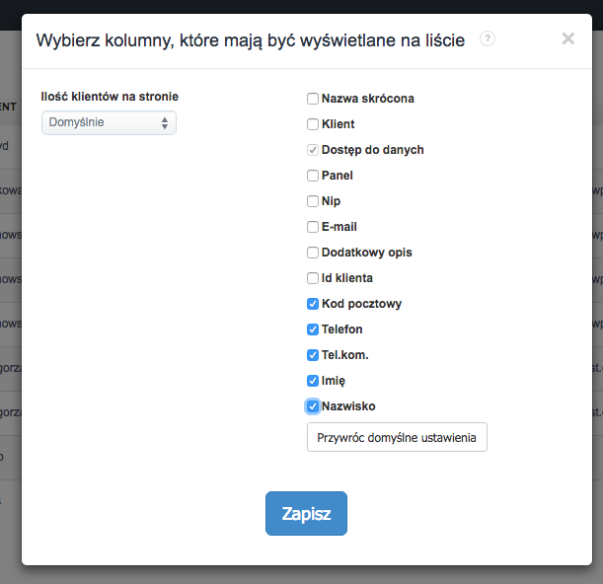Disable the Tel.kom. checkbox

[x=313, y=355]
